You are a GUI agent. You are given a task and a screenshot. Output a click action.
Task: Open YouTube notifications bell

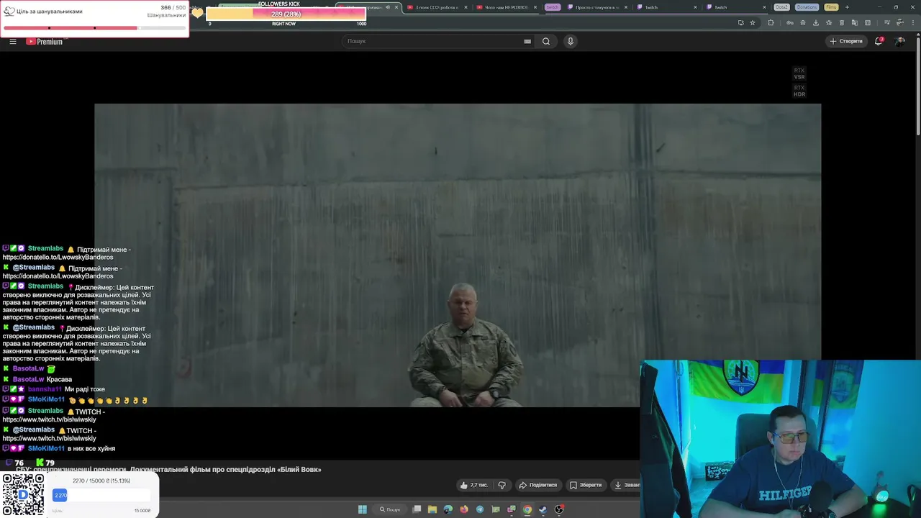coord(879,41)
